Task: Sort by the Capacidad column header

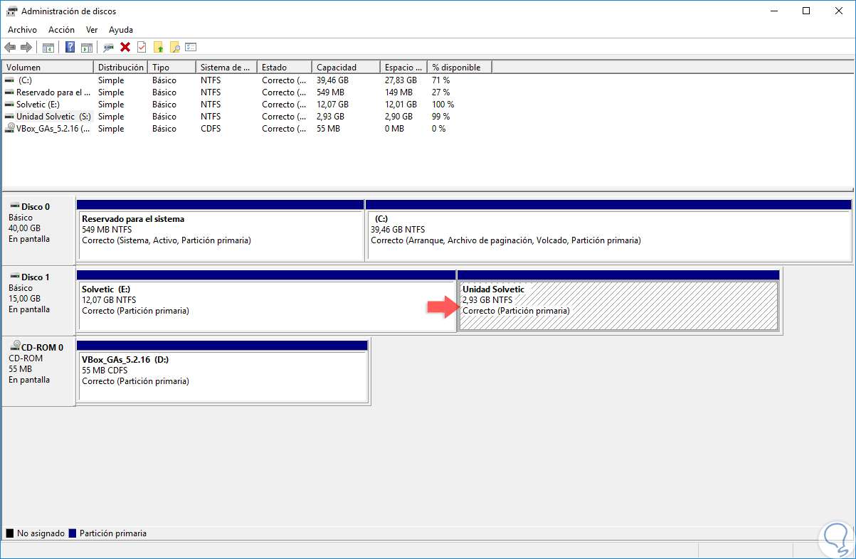Action: click(346, 68)
